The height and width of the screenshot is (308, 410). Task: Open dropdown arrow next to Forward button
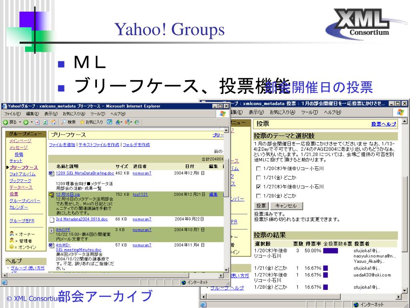click(x=32, y=122)
